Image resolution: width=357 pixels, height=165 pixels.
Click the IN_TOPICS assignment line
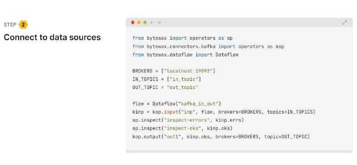click(x=166, y=79)
